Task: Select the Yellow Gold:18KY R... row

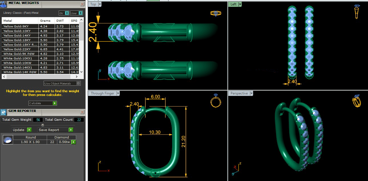Action: pyautogui.click(x=40, y=45)
